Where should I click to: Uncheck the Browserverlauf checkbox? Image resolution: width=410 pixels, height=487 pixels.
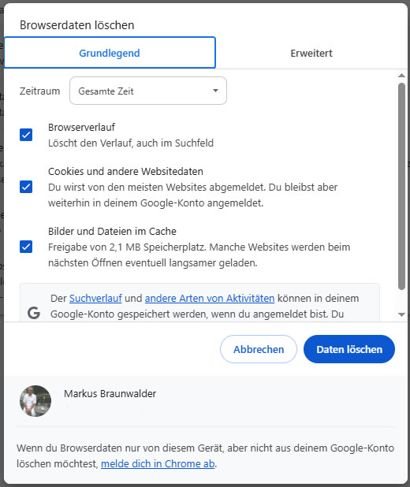coord(26,135)
